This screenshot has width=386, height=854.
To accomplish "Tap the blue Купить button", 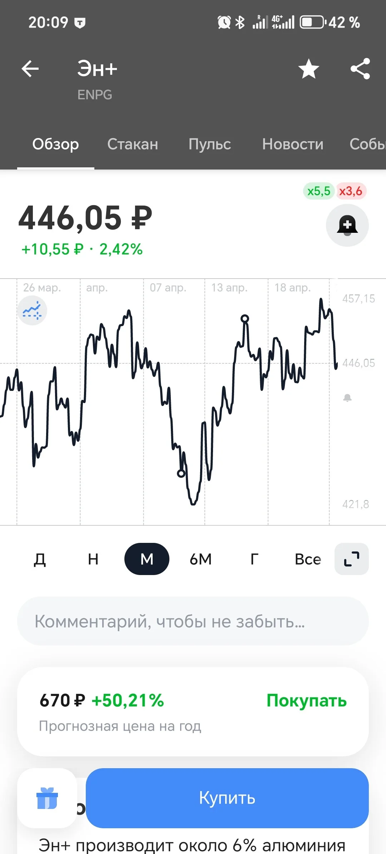I will pyautogui.click(x=227, y=798).
